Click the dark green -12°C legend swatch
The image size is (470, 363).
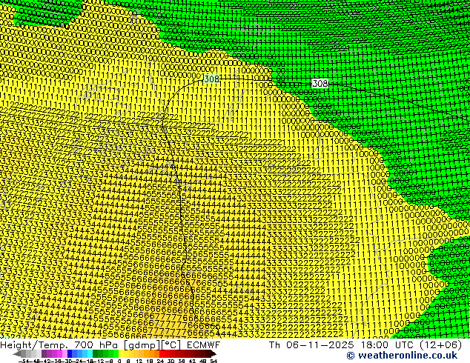(96, 354)
